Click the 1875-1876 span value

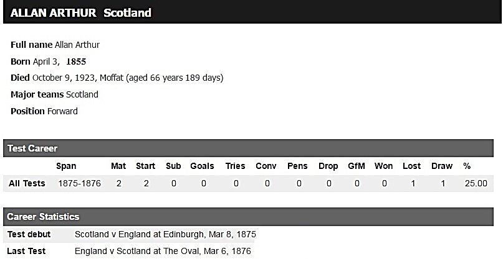point(79,183)
